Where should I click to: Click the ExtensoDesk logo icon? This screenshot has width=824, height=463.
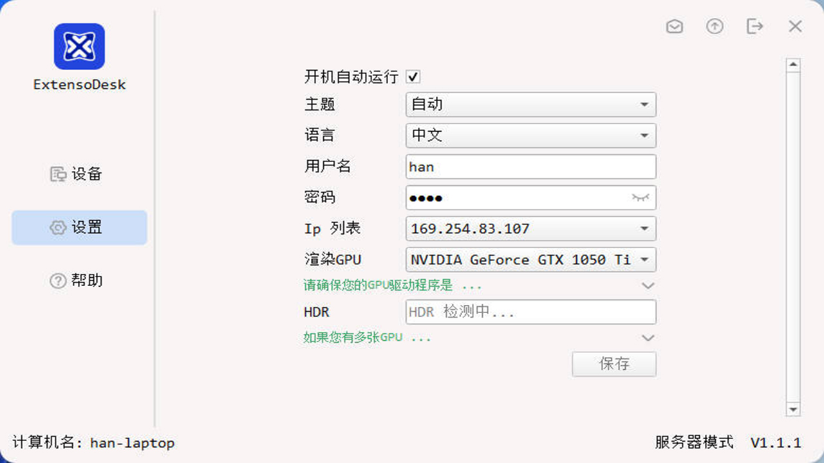[79, 46]
